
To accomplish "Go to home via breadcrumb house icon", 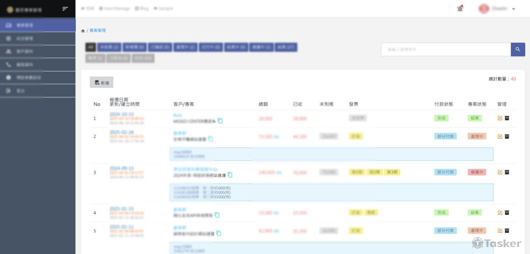I will pyautogui.click(x=83, y=31).
